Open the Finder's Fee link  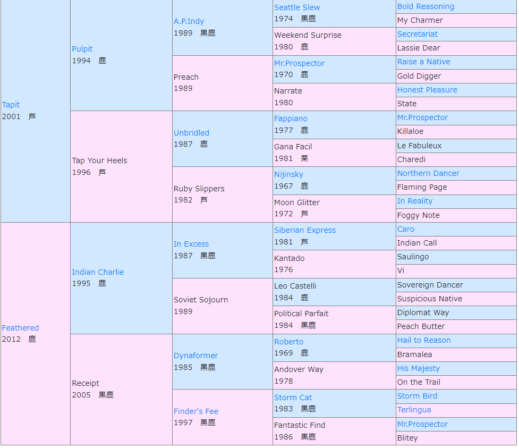point(196,411)
